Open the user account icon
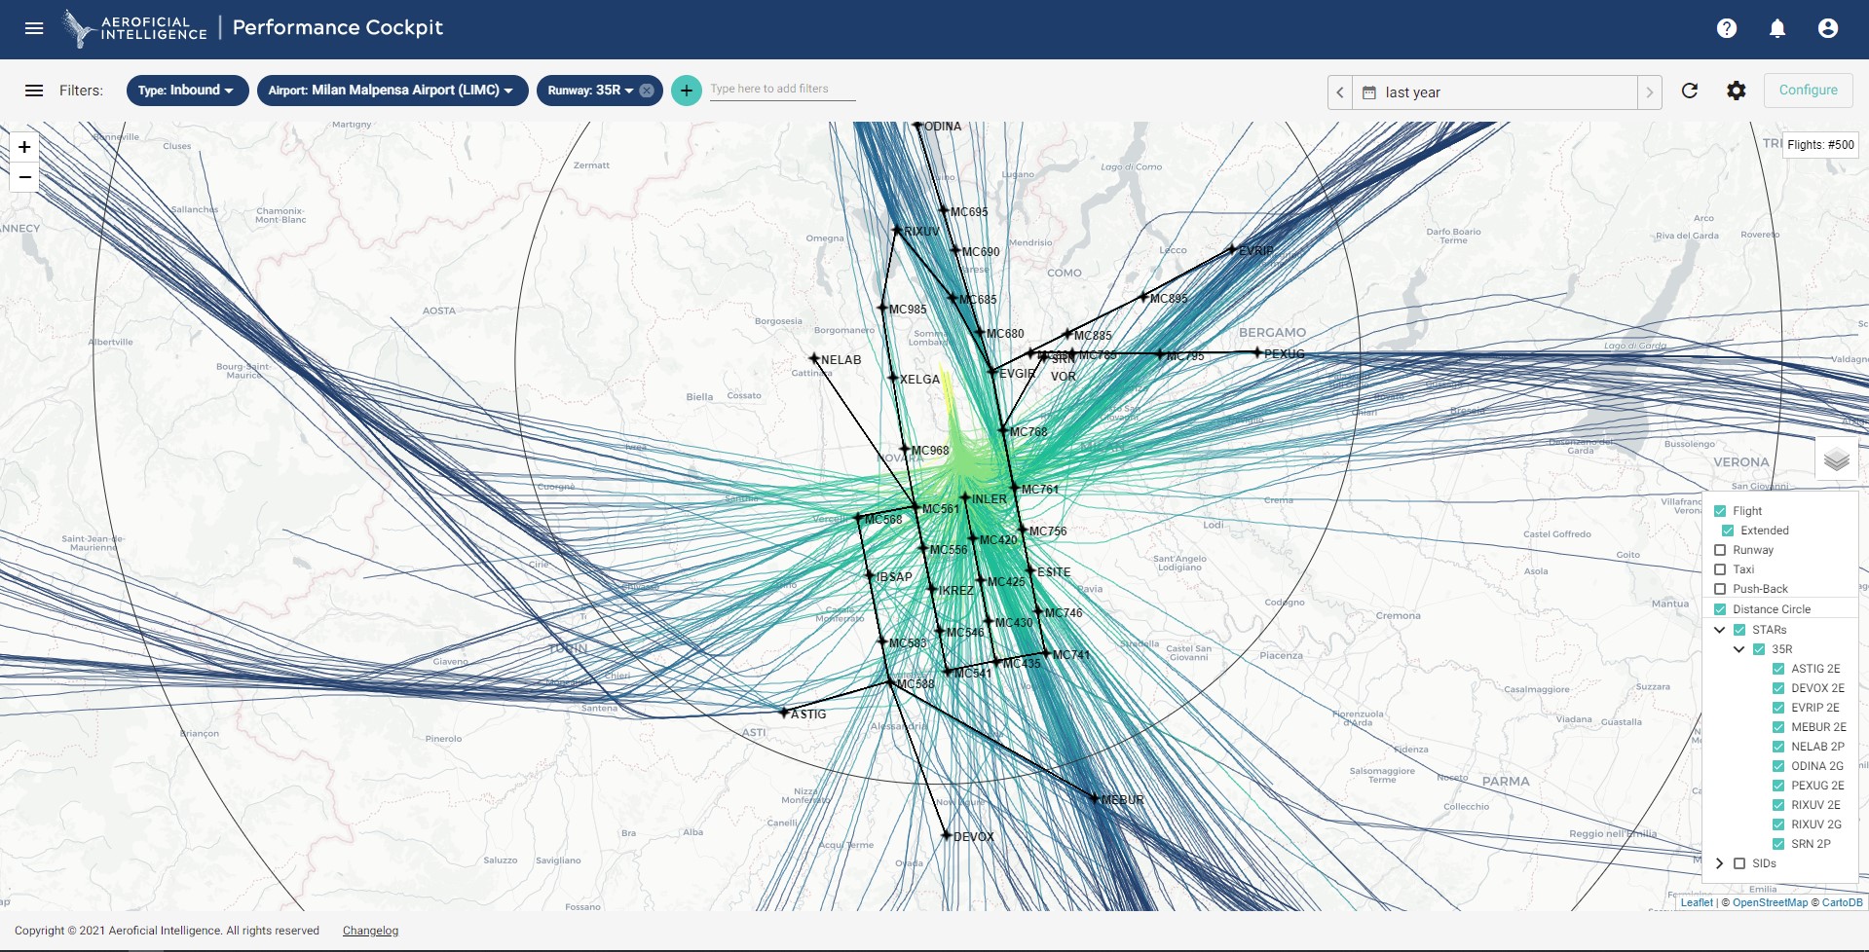 (x=1828, y=28)
